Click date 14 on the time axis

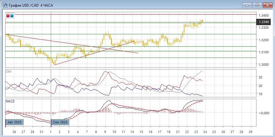click(132, 132)
